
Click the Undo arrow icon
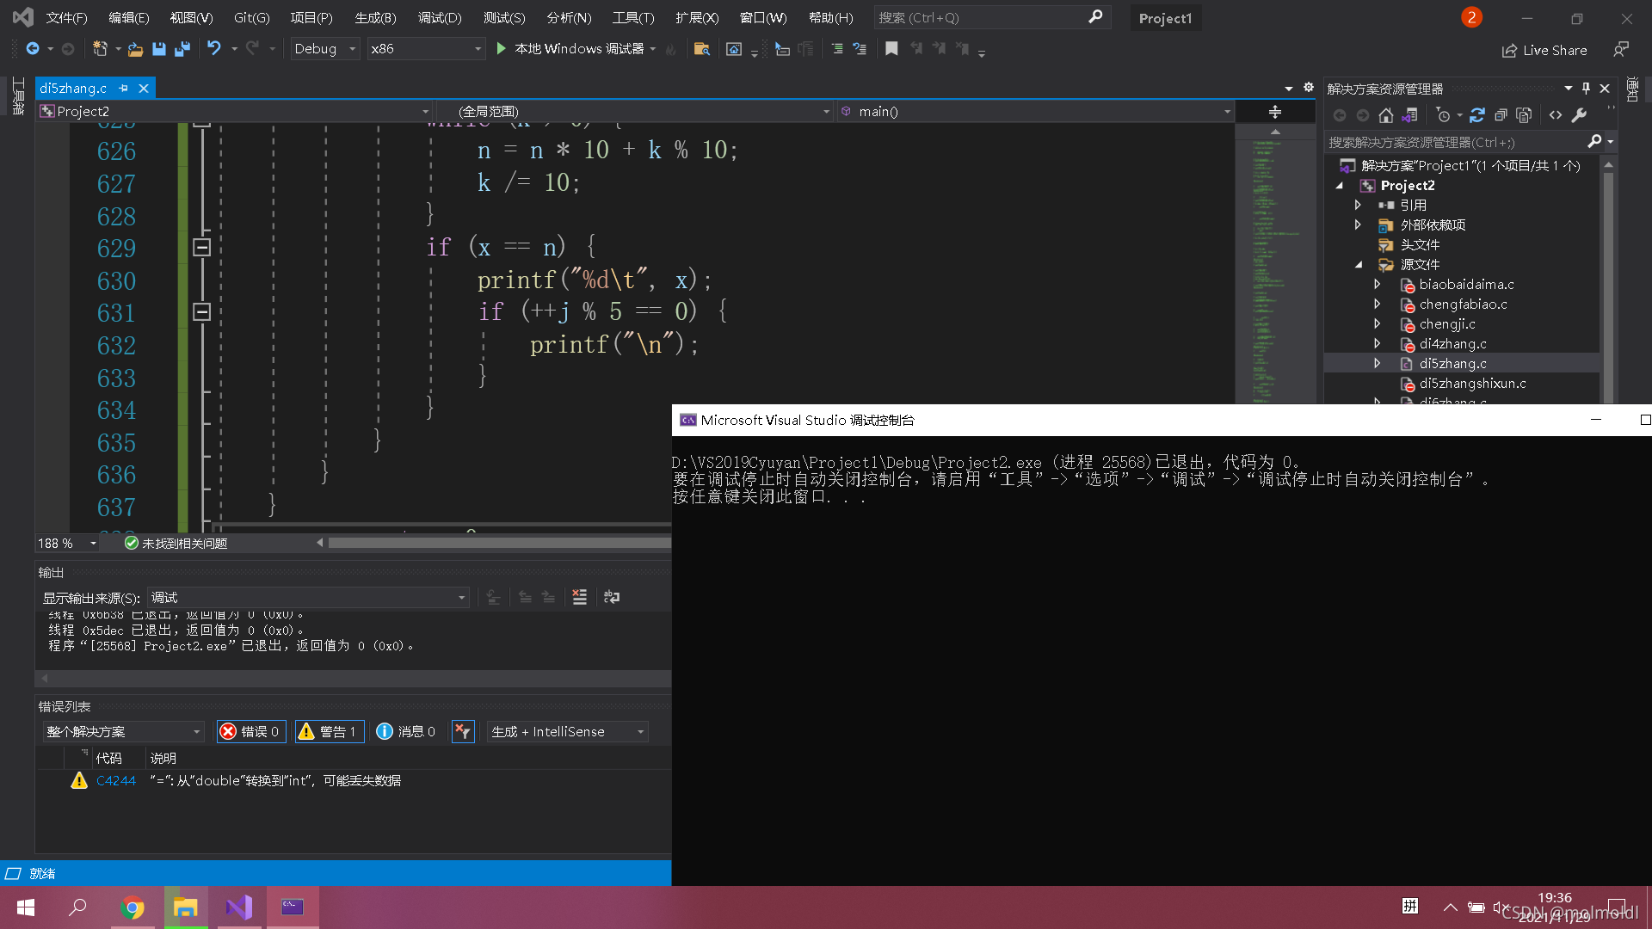(214, 49)
